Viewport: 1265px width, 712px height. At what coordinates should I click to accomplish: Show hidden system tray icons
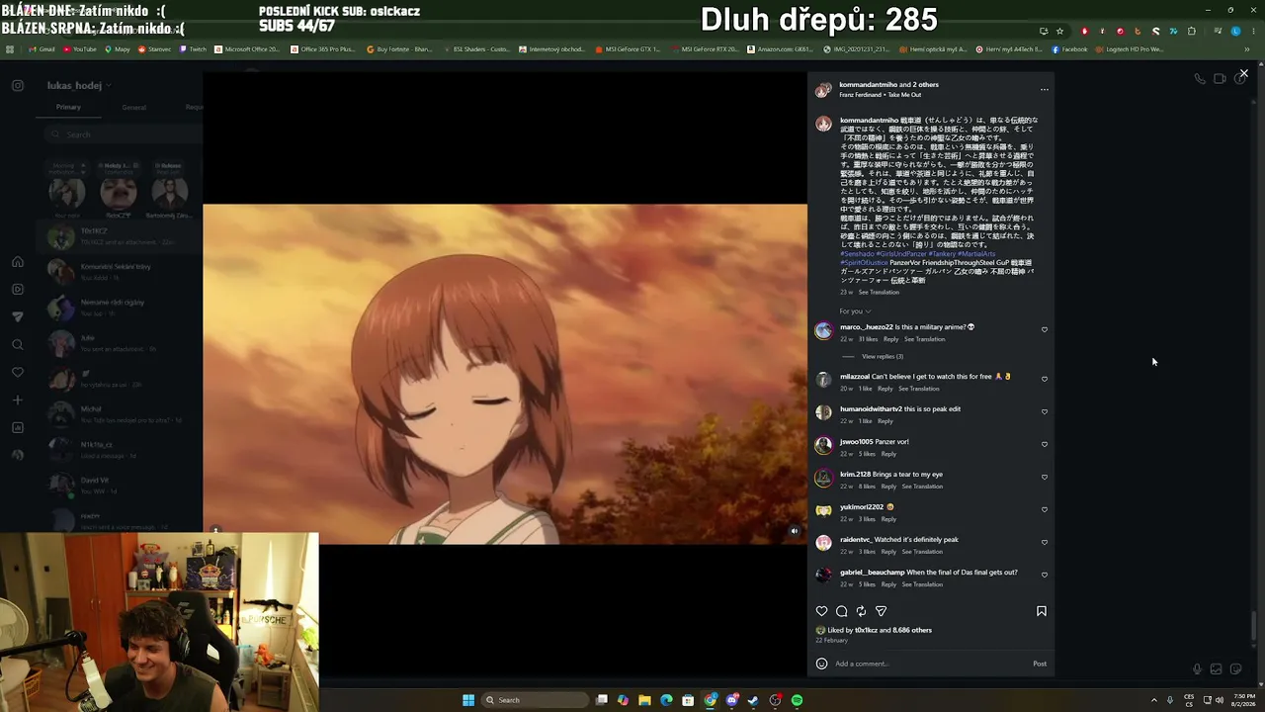[x=1153, y=700]
